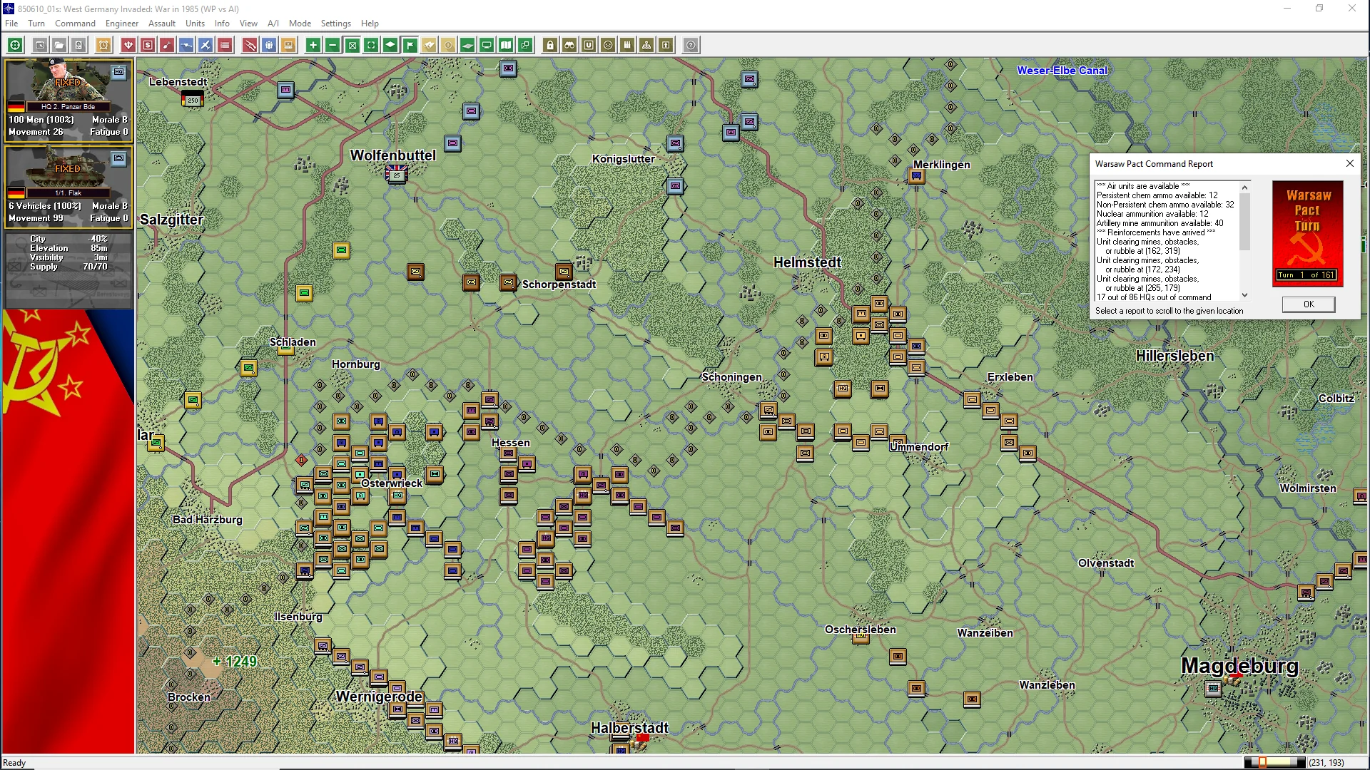The height and width of the screenshot is (770, 1370).
Task: Zoom in with the green plus icon
Action: tap(313, 45)
